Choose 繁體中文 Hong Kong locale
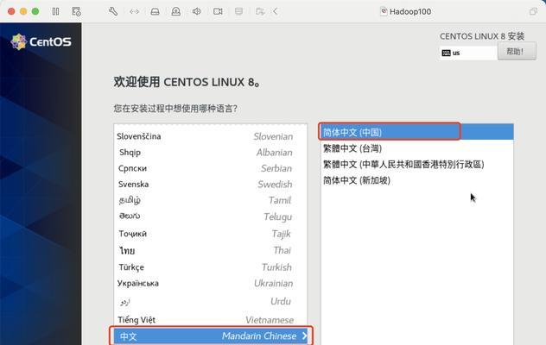Viewport: 546px width, 345px height. click(x=416, y=165)
